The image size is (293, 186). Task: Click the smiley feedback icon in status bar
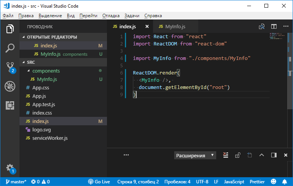pos(274,181)
